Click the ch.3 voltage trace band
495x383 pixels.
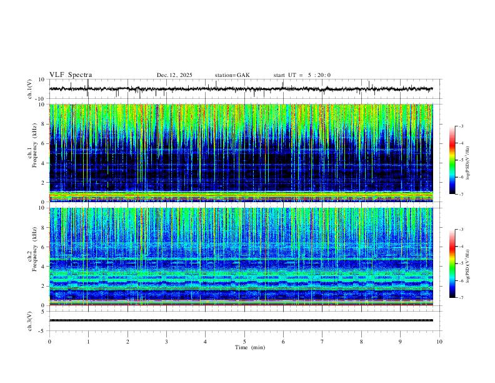tap(241, 320)
